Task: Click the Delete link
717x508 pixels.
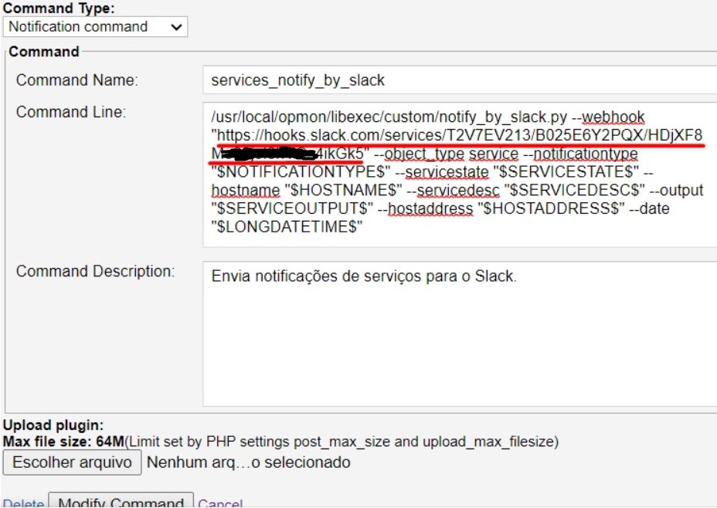Action: pos(23,504)
